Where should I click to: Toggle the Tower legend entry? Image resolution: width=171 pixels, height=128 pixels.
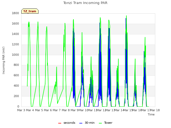point(106,123)
